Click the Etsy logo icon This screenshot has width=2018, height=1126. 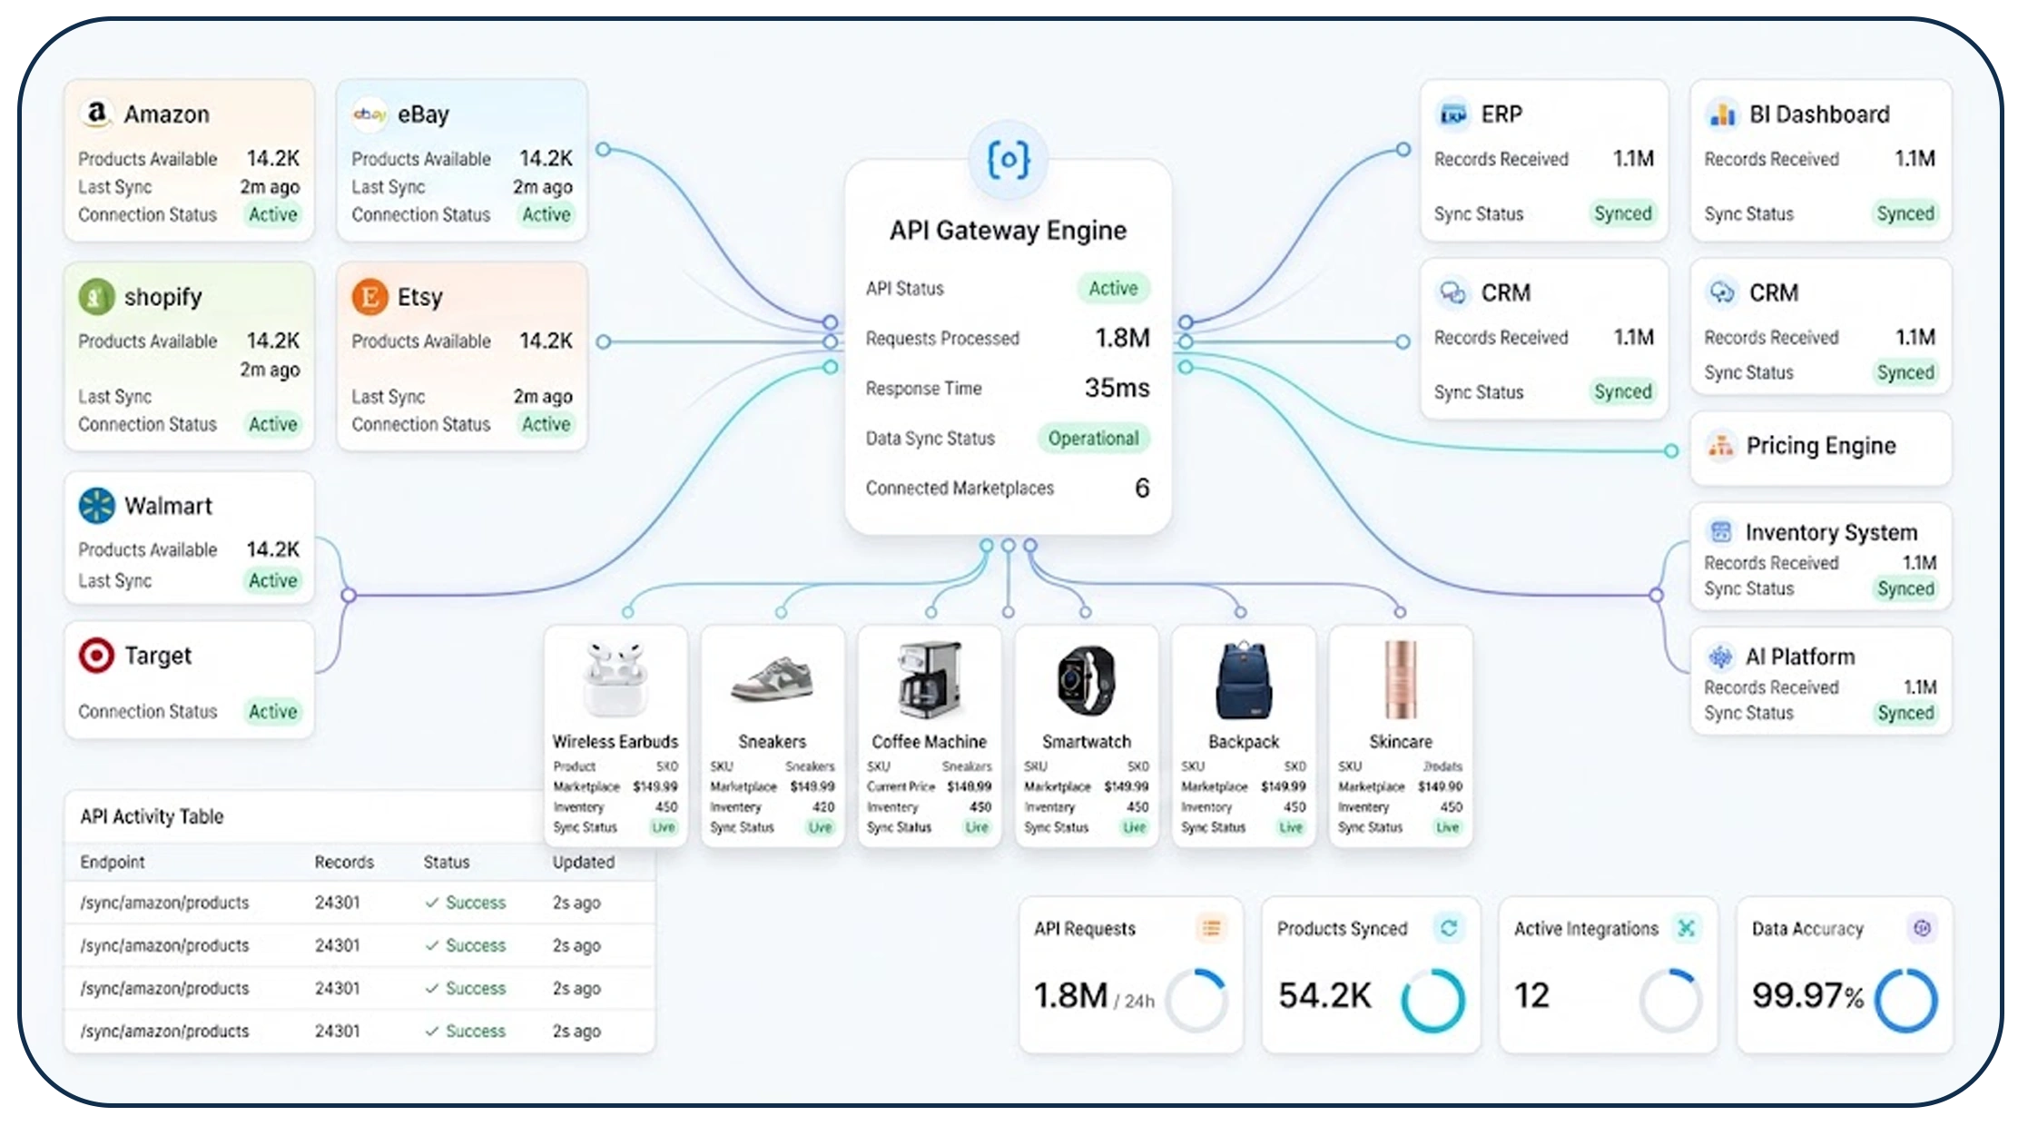point(369,297)
